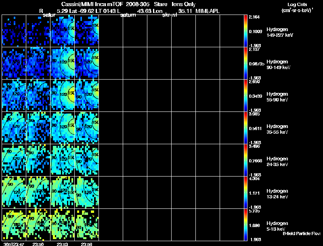This screenshot has width=323, height=246.
Task: Choose the 24-35 keV image at 23:47
Action: click(14, 160)
